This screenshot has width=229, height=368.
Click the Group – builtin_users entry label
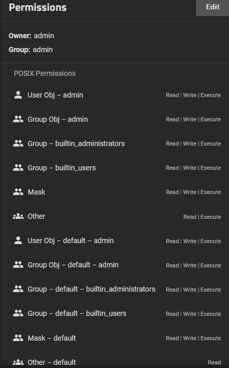pos(62,168)
